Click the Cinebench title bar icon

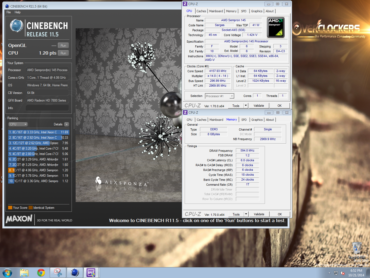pyautogui.click(x=7, y=6)
